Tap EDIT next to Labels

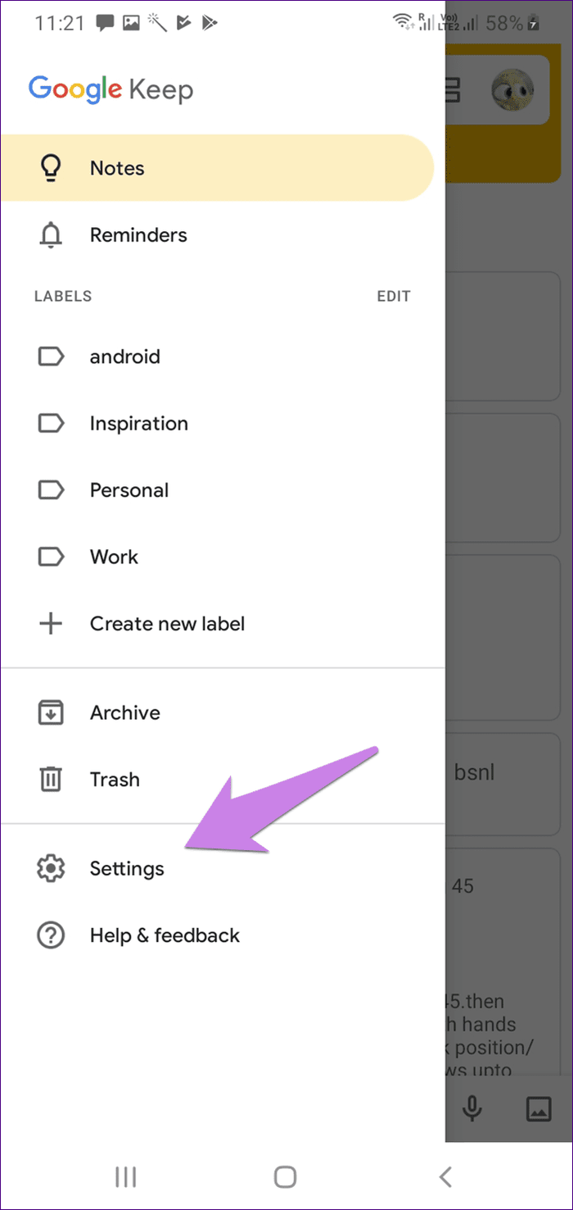coord(394,297)
